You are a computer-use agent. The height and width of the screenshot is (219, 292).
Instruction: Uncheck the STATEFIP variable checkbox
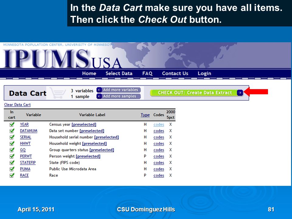[x=12, y=162]
